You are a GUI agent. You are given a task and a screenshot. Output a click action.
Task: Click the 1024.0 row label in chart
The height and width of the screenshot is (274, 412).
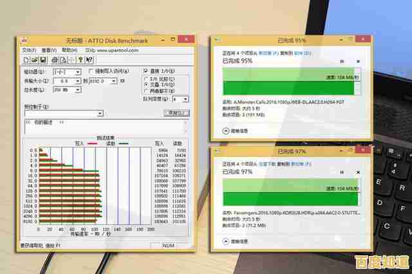[30, 206]
